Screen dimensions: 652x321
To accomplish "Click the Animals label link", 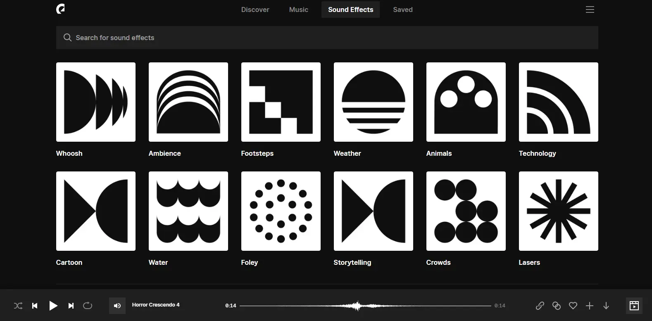I will point(439,153).
